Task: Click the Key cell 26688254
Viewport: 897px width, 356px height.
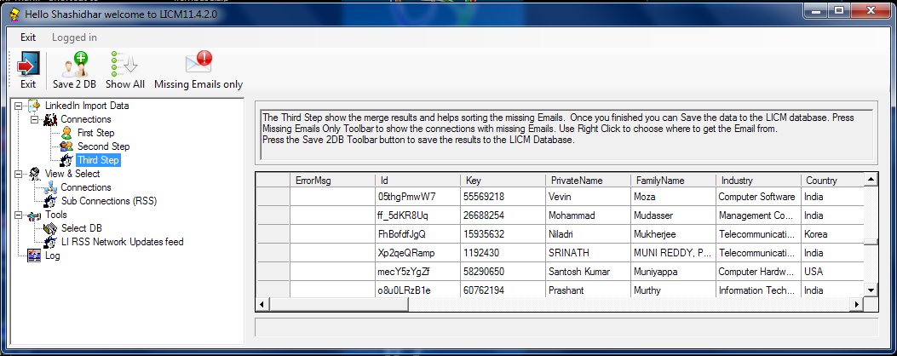Action: click(503, 215)
